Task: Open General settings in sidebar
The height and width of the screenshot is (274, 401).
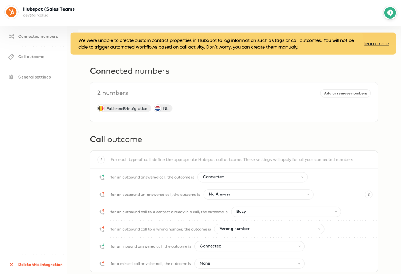Action: (34, 77)
